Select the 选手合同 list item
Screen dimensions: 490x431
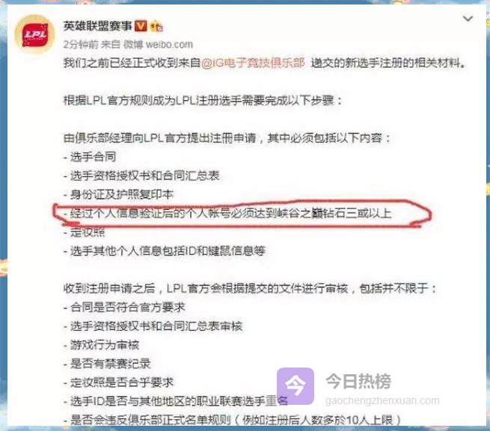(x=90, y=157)
